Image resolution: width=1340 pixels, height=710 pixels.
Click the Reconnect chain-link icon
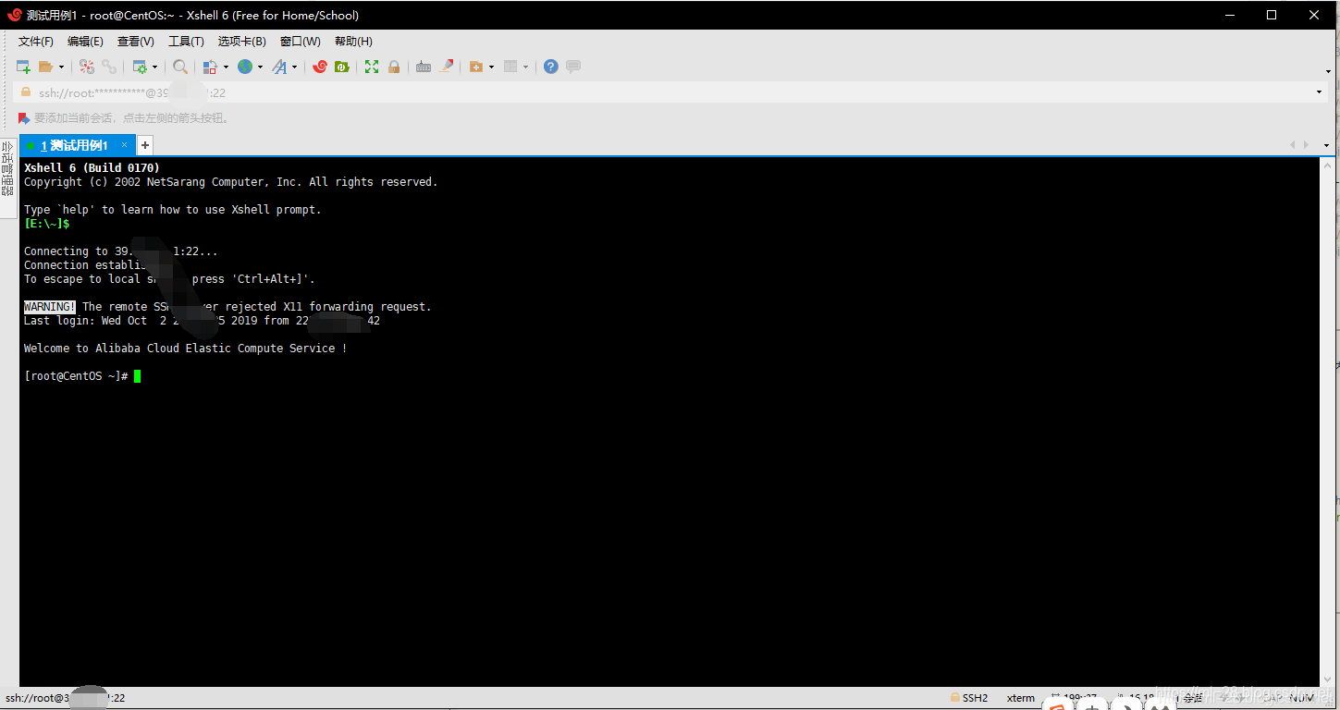tap(109, 67)
